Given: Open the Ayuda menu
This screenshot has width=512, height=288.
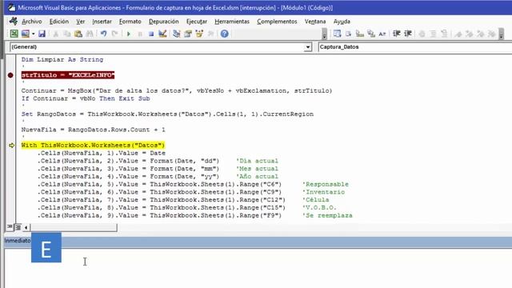Looking at the screenshot, I should (x=342, y=22).
